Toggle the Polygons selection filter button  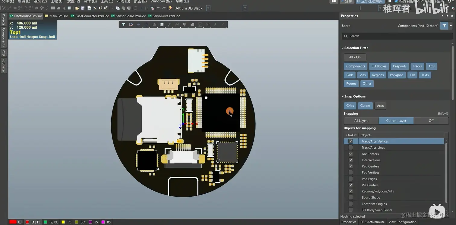[397, 75]
